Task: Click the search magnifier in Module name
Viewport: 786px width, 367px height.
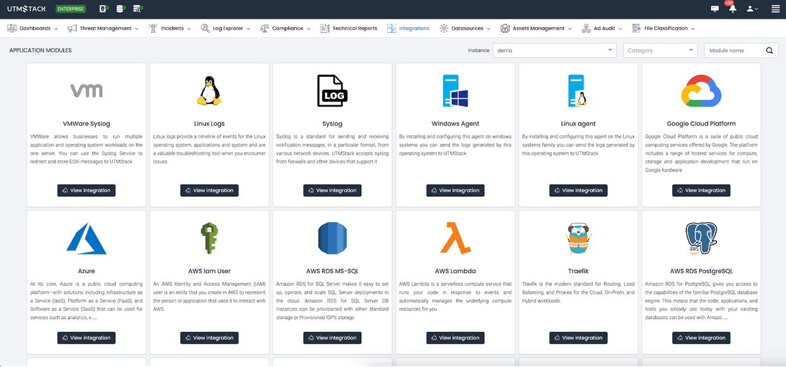Action: click(x=769, y=50)
